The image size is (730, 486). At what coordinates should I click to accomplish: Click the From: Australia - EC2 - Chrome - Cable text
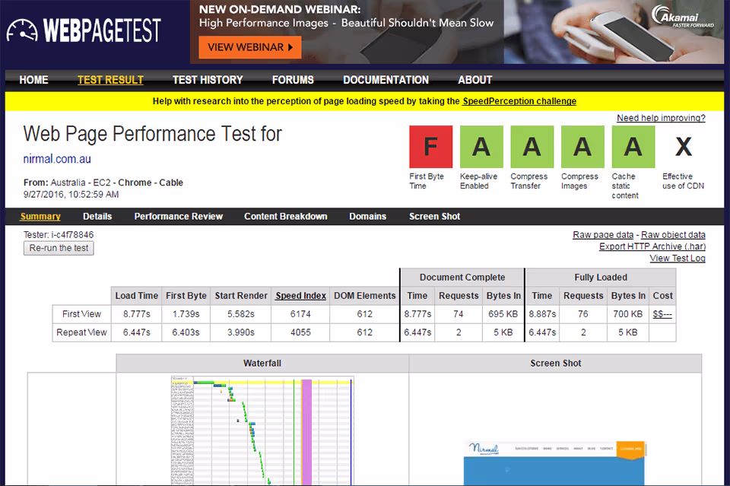click(103, 183)
